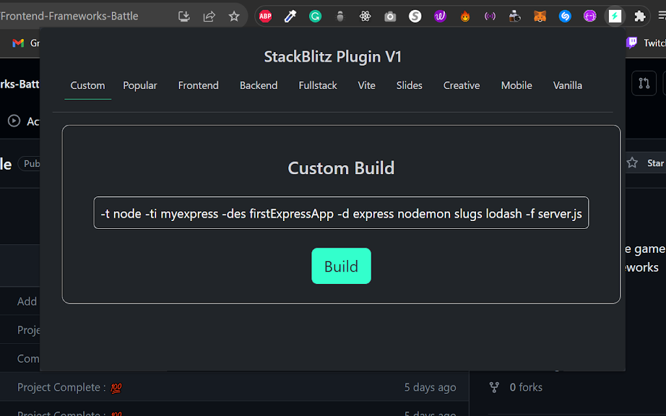Open the Slides tab
The width and height of the screenshot is (666, 416).
410,85
